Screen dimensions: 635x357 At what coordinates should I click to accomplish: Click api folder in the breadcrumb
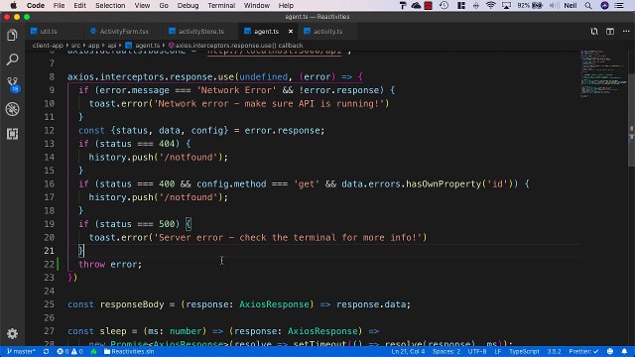112,46
